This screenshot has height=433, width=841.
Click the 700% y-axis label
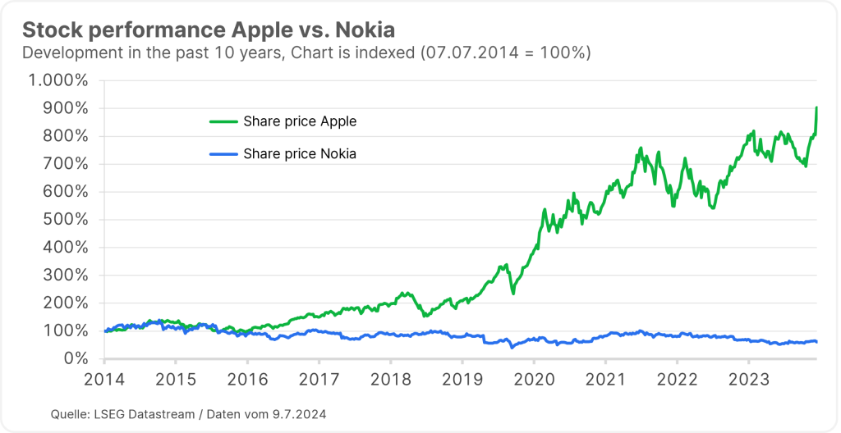click(x=65, y=164)
